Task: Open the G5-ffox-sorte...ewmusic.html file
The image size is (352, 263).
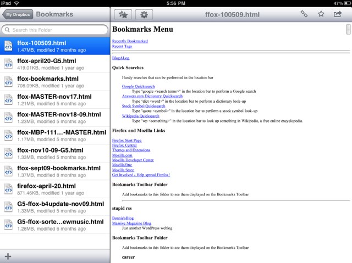Action: click(55, 225)
